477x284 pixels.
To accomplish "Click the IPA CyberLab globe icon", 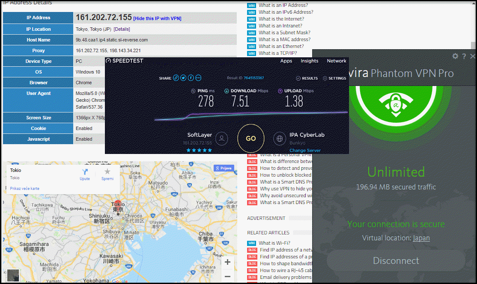I will point(280,139).
